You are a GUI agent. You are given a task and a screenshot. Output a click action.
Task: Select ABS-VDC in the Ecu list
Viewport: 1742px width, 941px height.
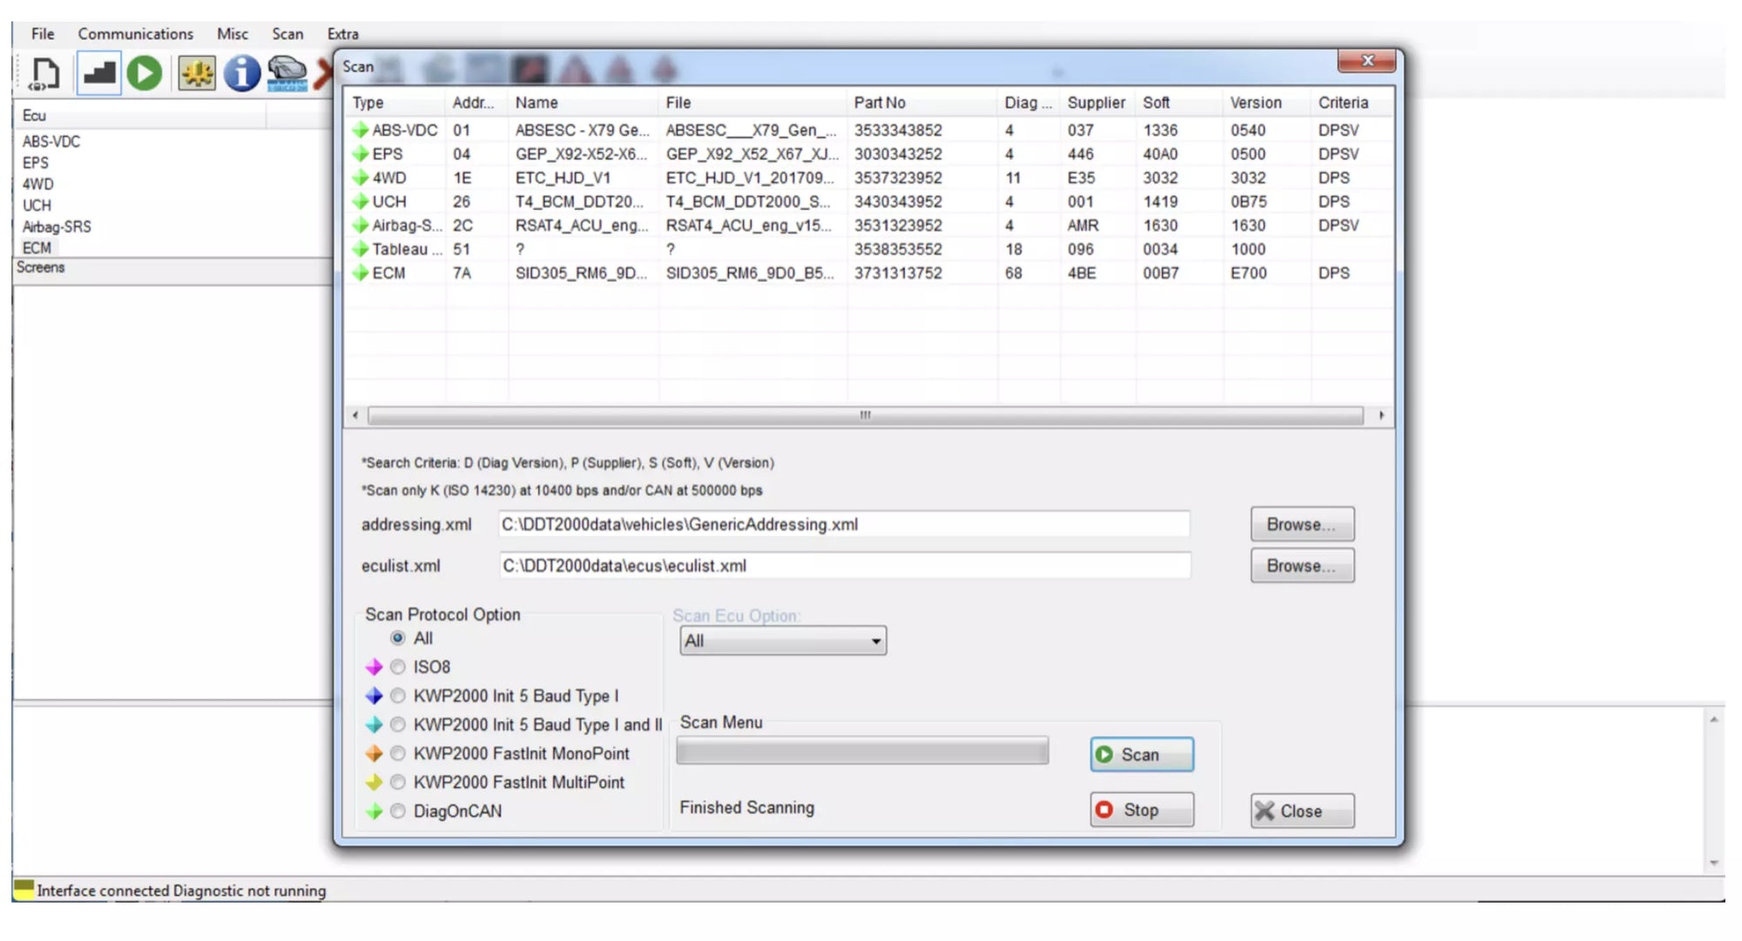click(x=51, y=142)
